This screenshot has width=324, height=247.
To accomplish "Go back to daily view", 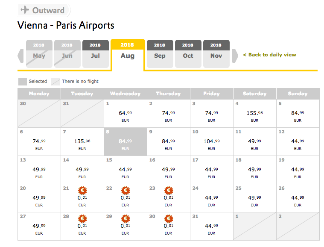I will click(x=269, y=55).
